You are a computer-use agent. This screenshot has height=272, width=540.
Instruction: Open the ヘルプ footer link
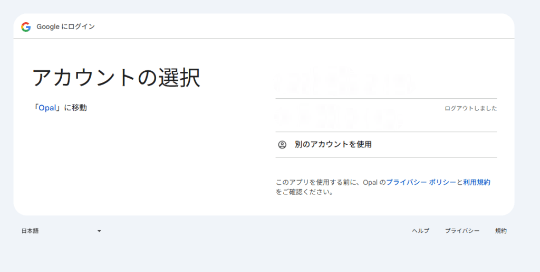(420, 231)
